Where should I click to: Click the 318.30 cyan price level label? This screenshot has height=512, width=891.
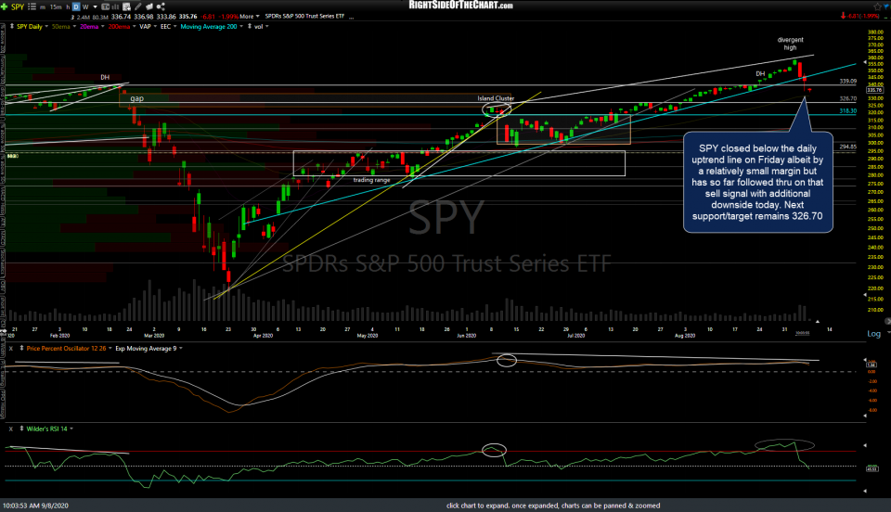(847, 111)
